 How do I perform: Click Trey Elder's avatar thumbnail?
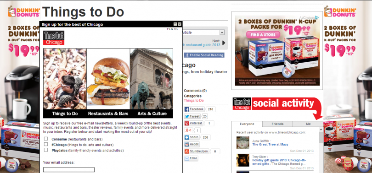(243, 160)
